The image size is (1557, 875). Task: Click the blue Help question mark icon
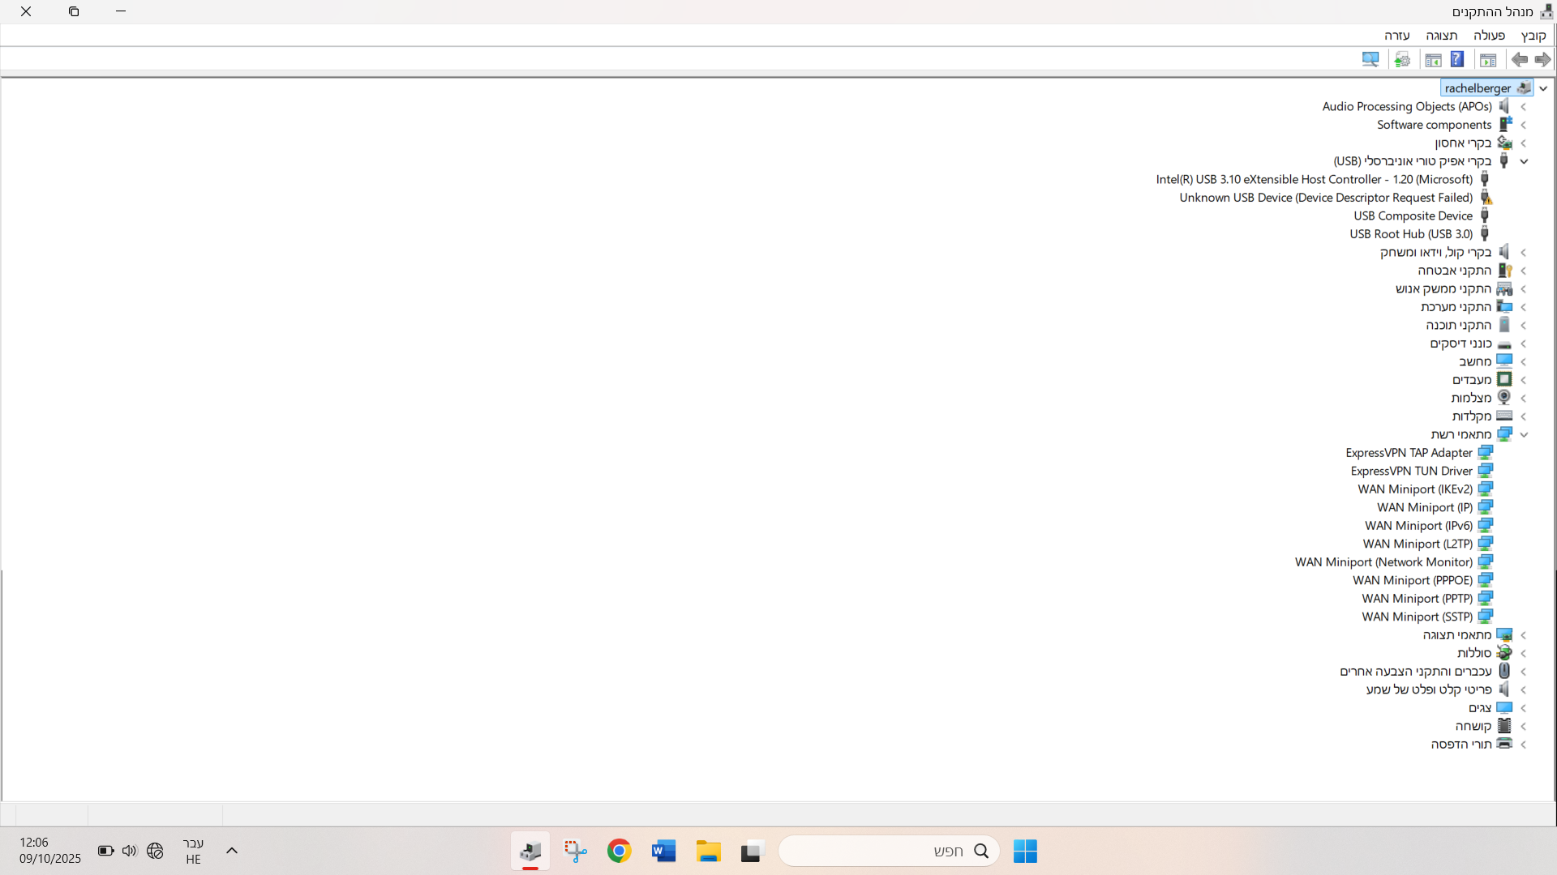tap(1457, 60)
